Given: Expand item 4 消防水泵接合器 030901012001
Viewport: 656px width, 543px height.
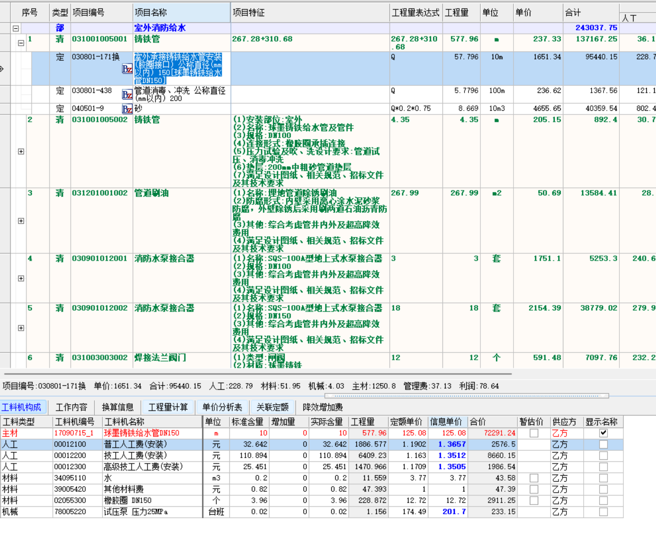Looking at the screenshot, I should click(21, 278).
